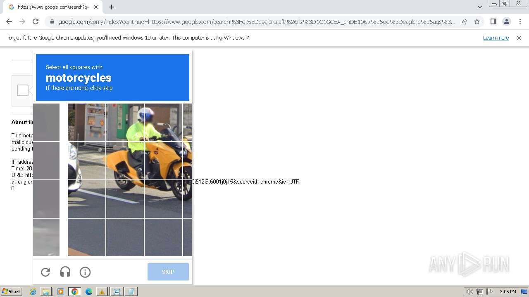Image resolution: width=529 pixels, height=297 pixels.
Task: Open Learn more link about Chrome updates
Action: point(496,38)
